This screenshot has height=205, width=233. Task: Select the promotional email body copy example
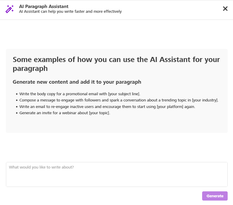80,94
